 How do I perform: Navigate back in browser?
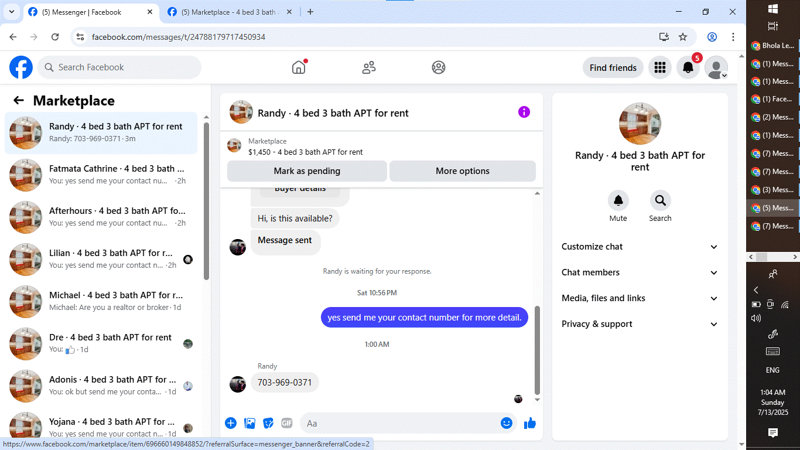[13, 37]
